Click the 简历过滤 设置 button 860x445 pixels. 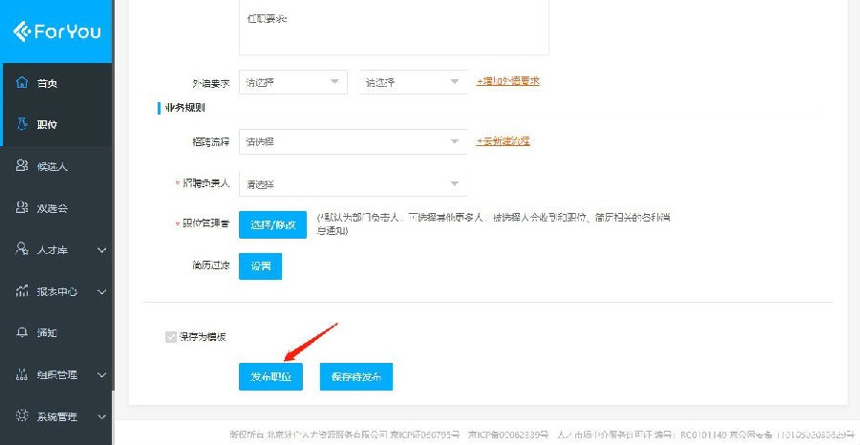click(260, 265)
